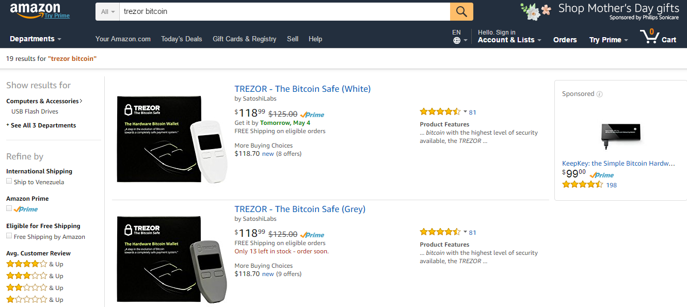
Task: Click the Sponsored info icon
Action: pos(599,94)
